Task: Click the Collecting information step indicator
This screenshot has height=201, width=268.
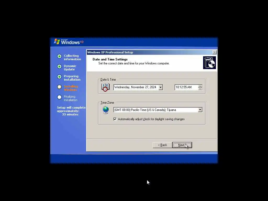Action: 59,56
